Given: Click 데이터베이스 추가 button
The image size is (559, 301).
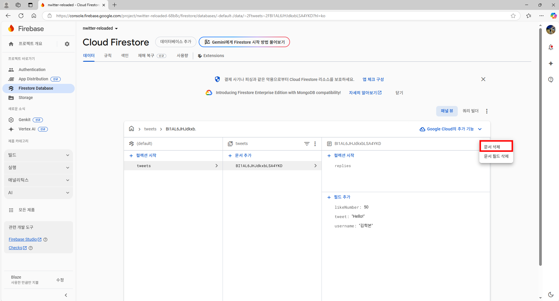Looking at the screenshot, I should 176,42.
